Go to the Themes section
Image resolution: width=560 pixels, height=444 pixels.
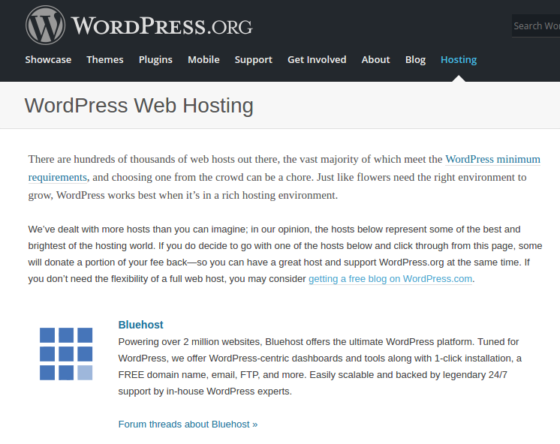pos(105,59)
